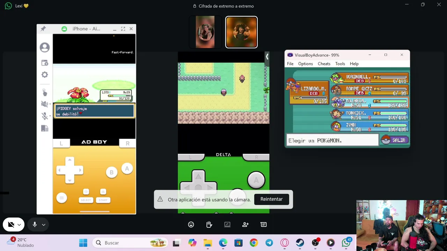Open the emoji reactions in the call
The height and width of the screenshot is (251, 447).
[191, 225]
